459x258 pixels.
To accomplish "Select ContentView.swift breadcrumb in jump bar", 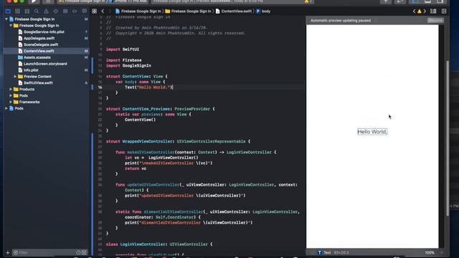I will (x=234, y=11).
